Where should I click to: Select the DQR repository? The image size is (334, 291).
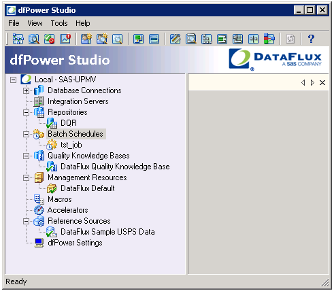coord(69,123)
